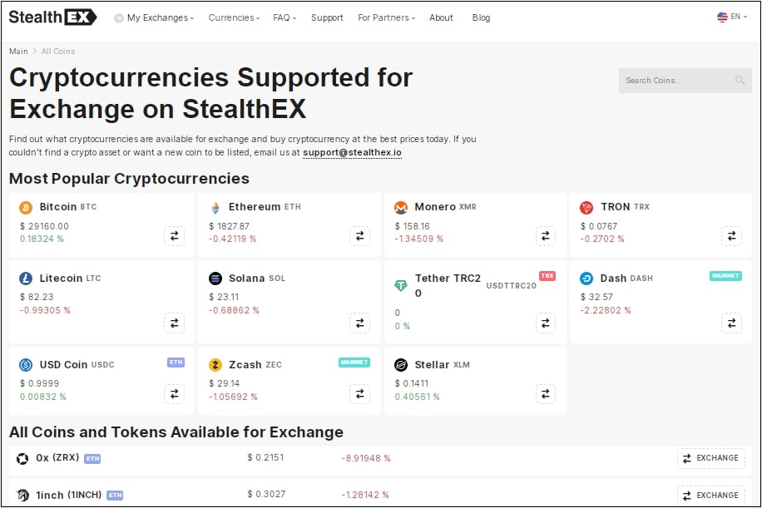Click the Monero coin logo
The image size is (762, 508).
pos(401,207)
